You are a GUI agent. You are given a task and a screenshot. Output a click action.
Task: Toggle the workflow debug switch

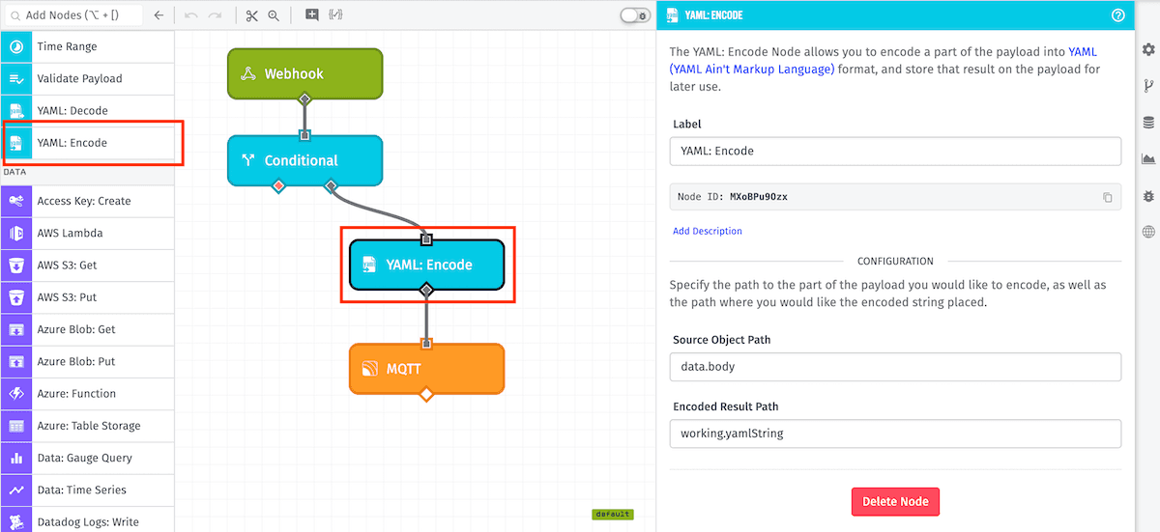634,15
